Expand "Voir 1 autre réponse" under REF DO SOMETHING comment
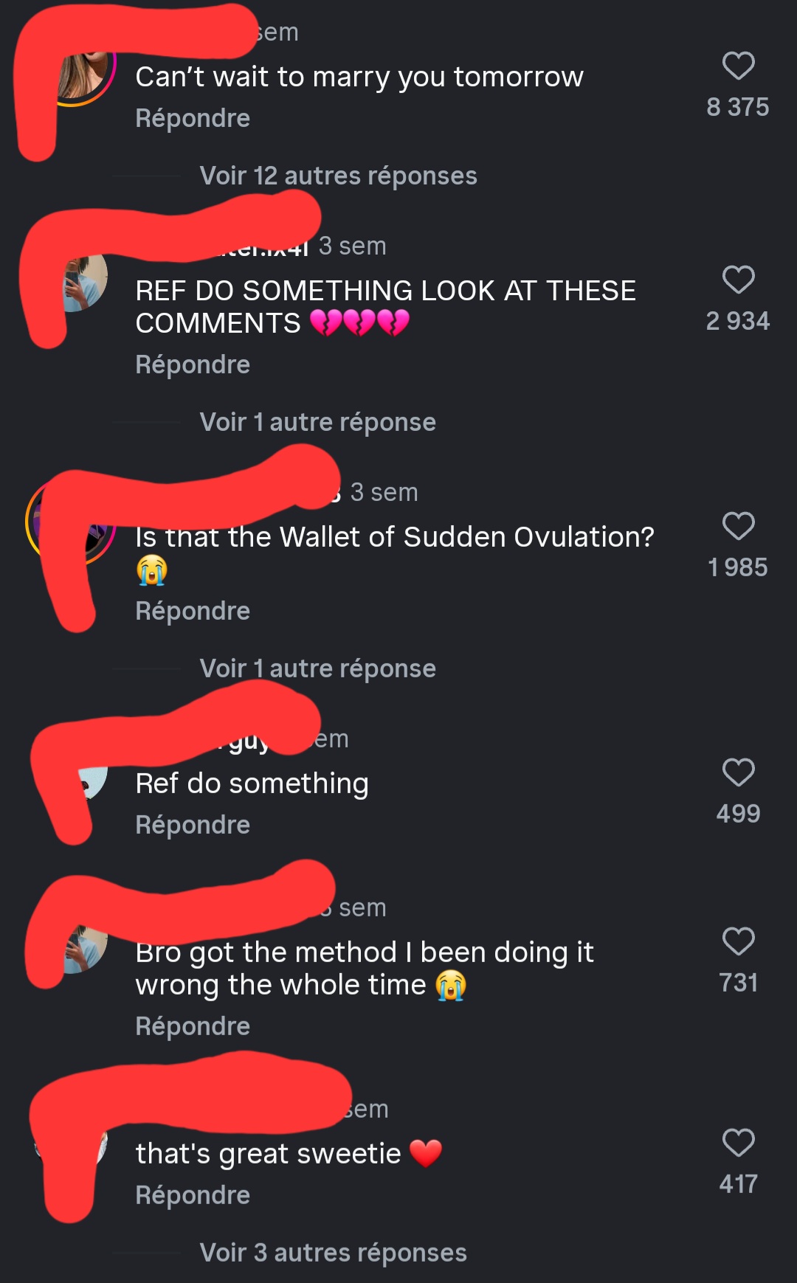This screenshot has width=797, height=1283. point(317,422)
